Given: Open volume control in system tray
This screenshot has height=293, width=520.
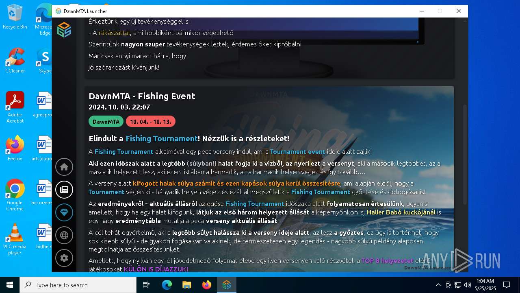Looking at the screenshot, I should (x=468, y=285).
